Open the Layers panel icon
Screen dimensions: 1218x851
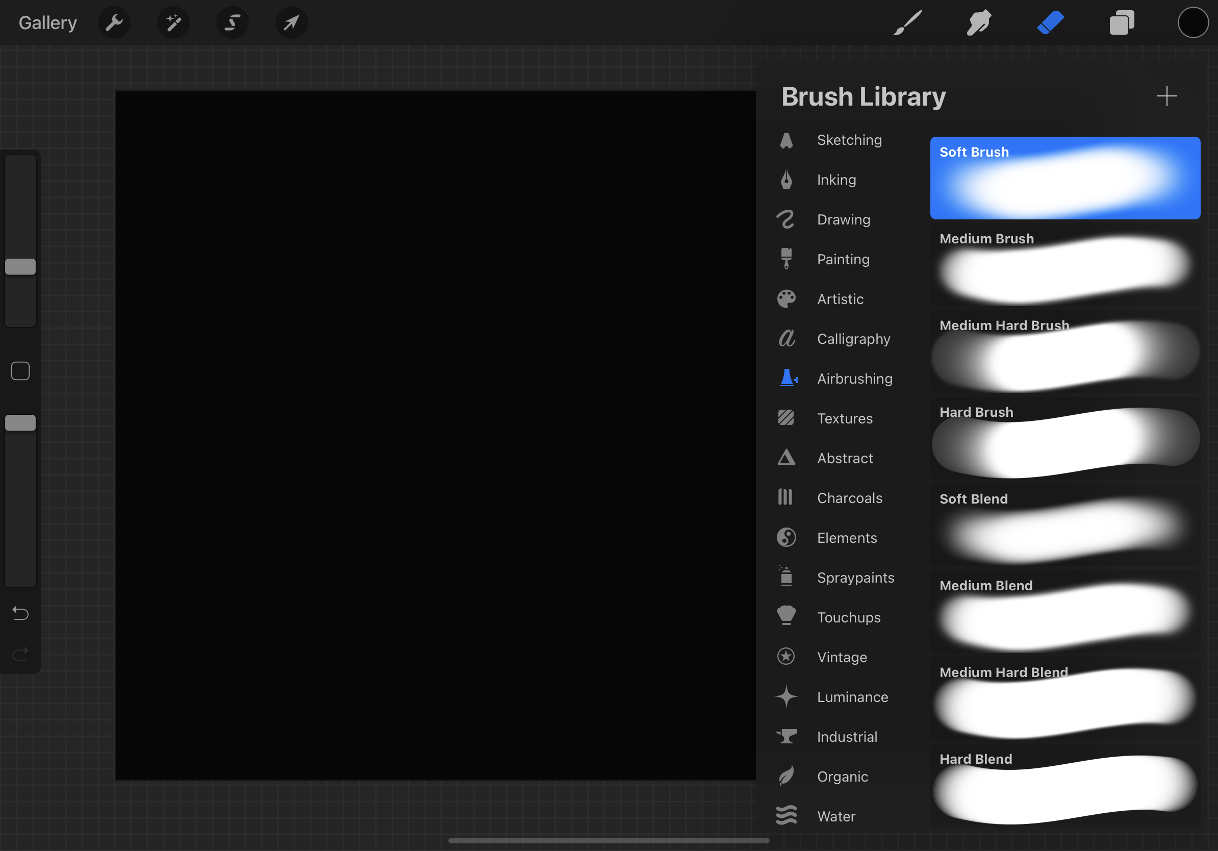click(x=1122, y=23)
